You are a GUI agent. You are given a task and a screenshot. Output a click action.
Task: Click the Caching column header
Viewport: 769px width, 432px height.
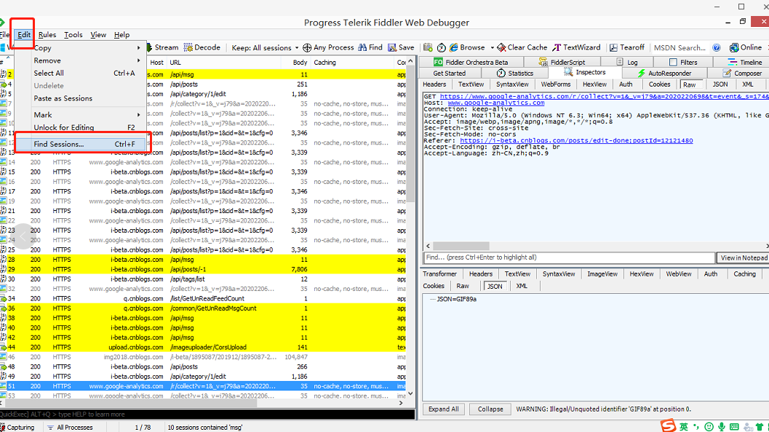352,63
